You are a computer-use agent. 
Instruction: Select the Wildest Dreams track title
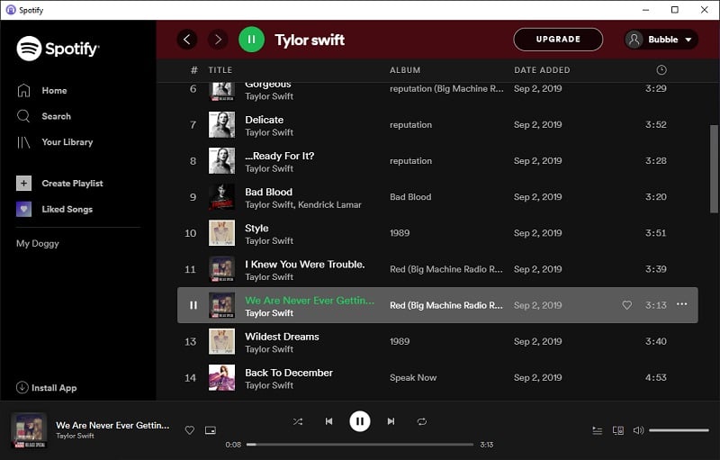point(282,337)
